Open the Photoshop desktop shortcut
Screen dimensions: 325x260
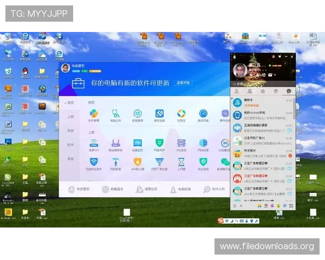click(x=8, y=144)
